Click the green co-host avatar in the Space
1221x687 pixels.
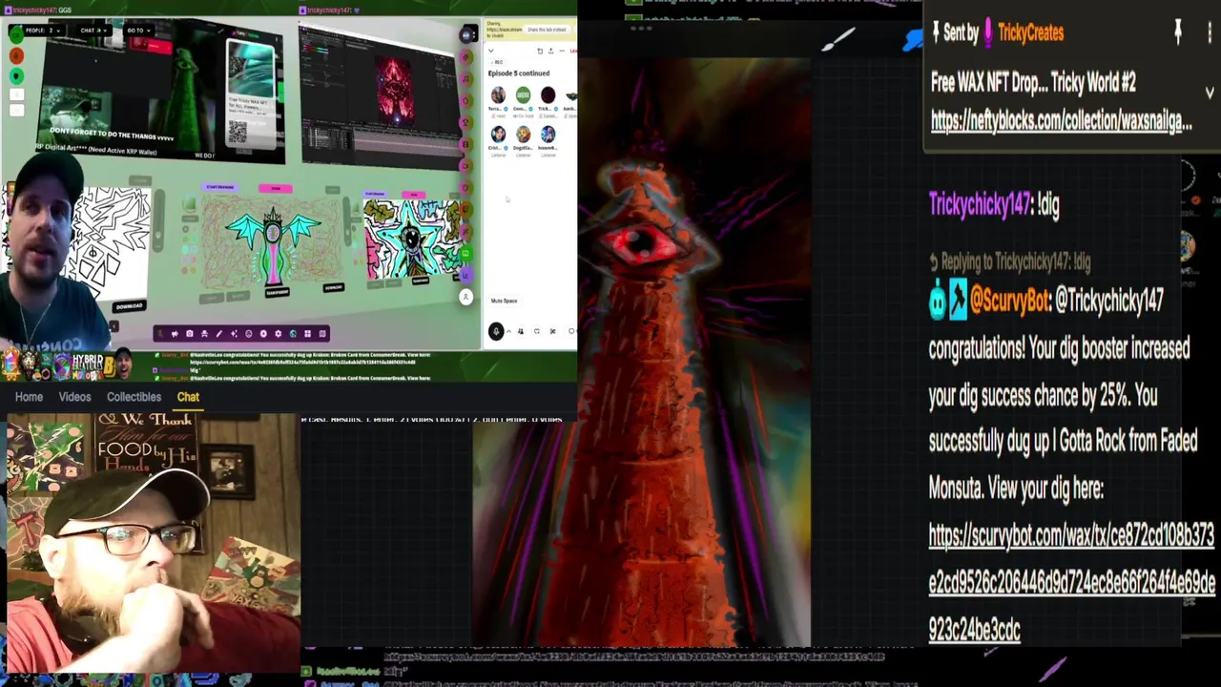tap(523, 95)
